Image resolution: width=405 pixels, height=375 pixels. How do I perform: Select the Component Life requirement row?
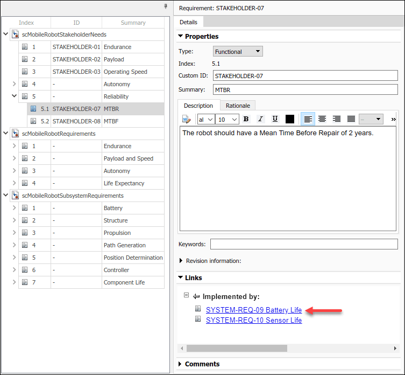pyautogui.click(x=91, y=282)
